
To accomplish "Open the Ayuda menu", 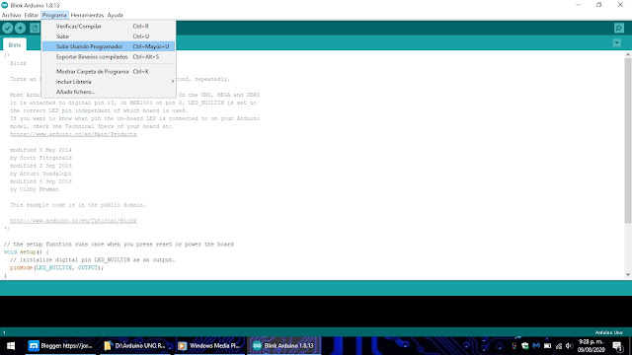I will click(x=116, y=15).
